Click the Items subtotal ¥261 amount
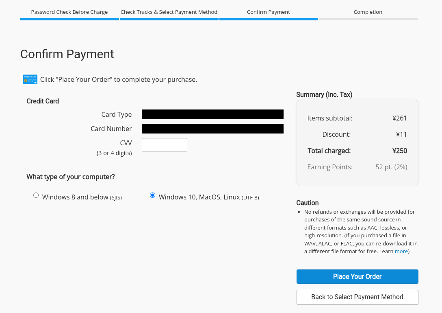This screenshot has height=313, width=442. (x=399, y=118)
